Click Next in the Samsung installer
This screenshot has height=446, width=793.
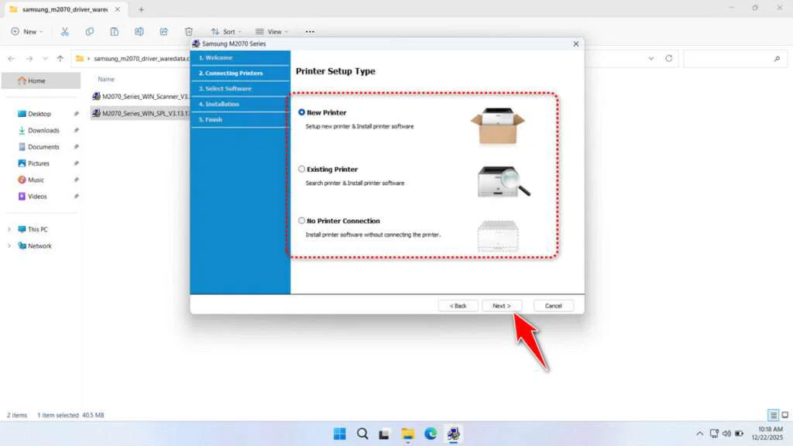[x=502, y=305]
